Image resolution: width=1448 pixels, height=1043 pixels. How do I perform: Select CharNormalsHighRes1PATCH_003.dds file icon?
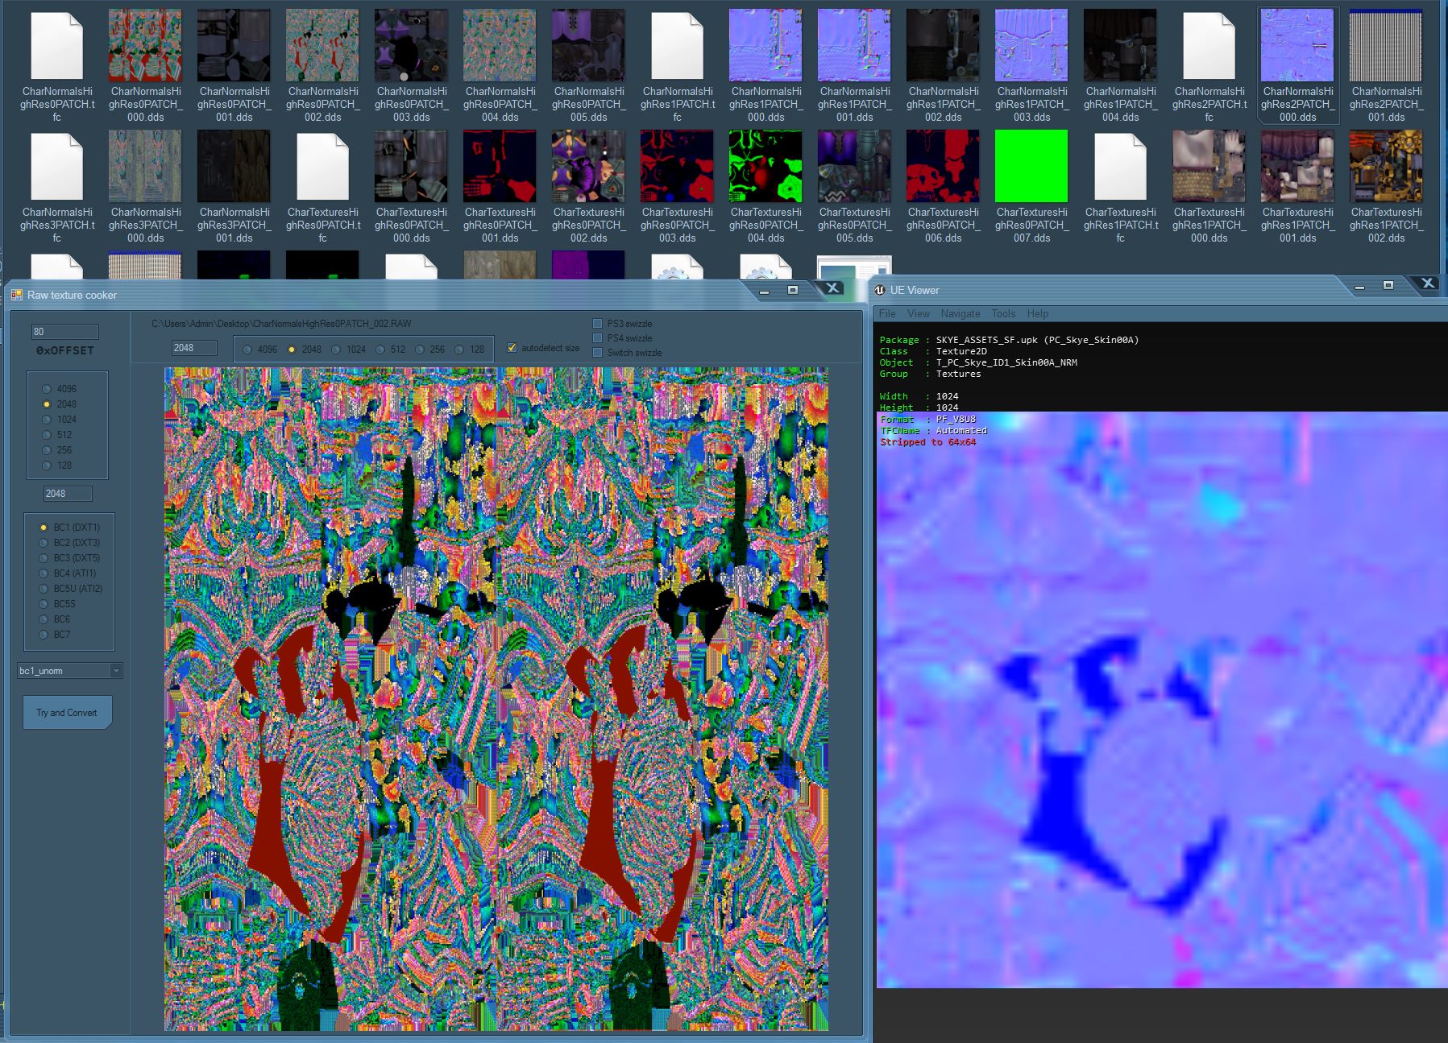pyautogui.click(x=1031, y=45)
